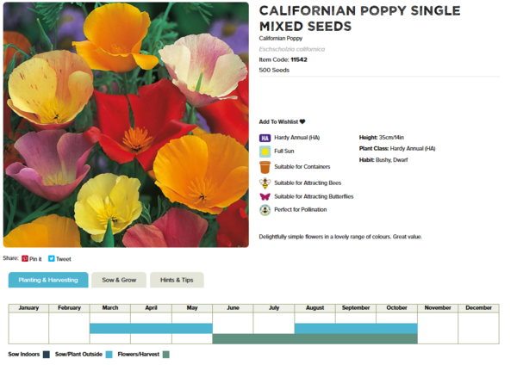Click the Flowers/Harvest green legend swatch

click(166, 354)
